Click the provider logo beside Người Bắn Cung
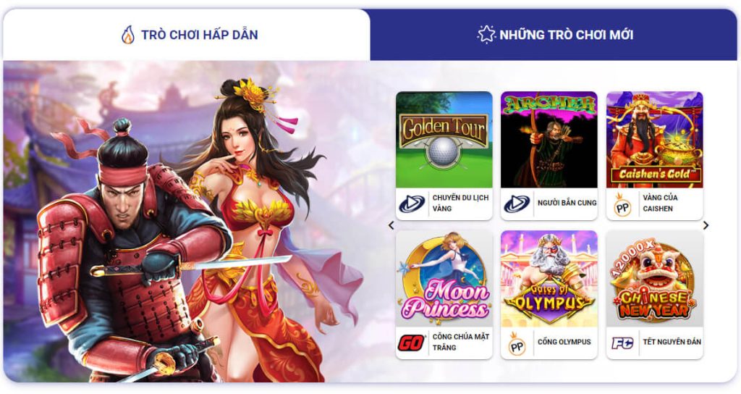741x394 pixels. coord(517,204)
